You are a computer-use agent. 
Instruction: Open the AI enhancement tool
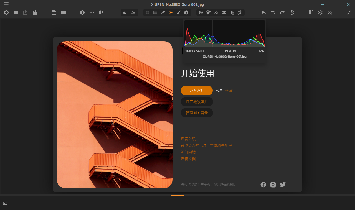pos(330,12)
